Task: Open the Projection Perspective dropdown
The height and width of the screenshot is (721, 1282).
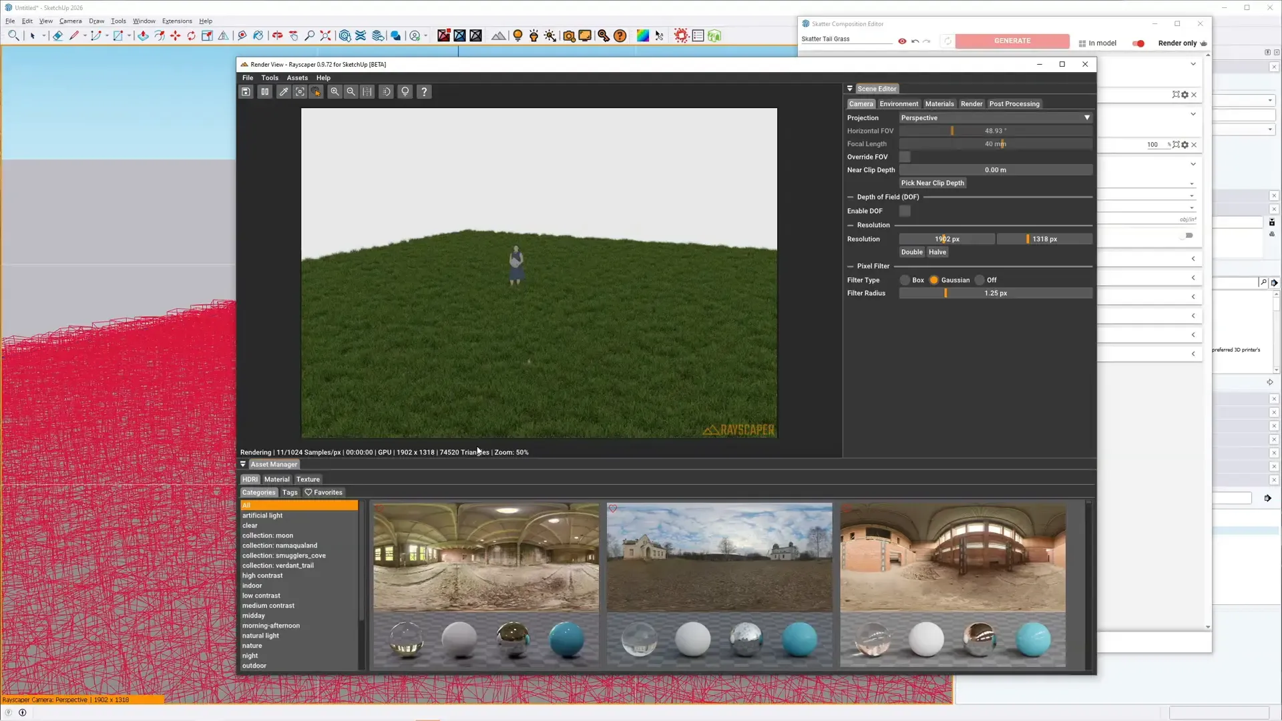Action: tap(996, 117)
